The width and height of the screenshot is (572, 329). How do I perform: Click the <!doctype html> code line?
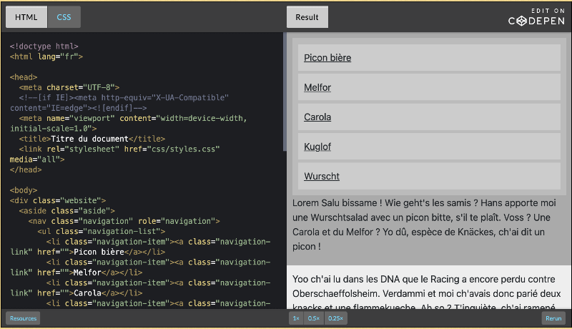click(x=44, y=46)
